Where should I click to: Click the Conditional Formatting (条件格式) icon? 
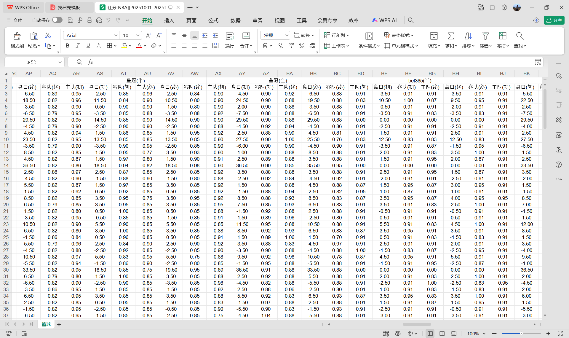tap(369, 36)
